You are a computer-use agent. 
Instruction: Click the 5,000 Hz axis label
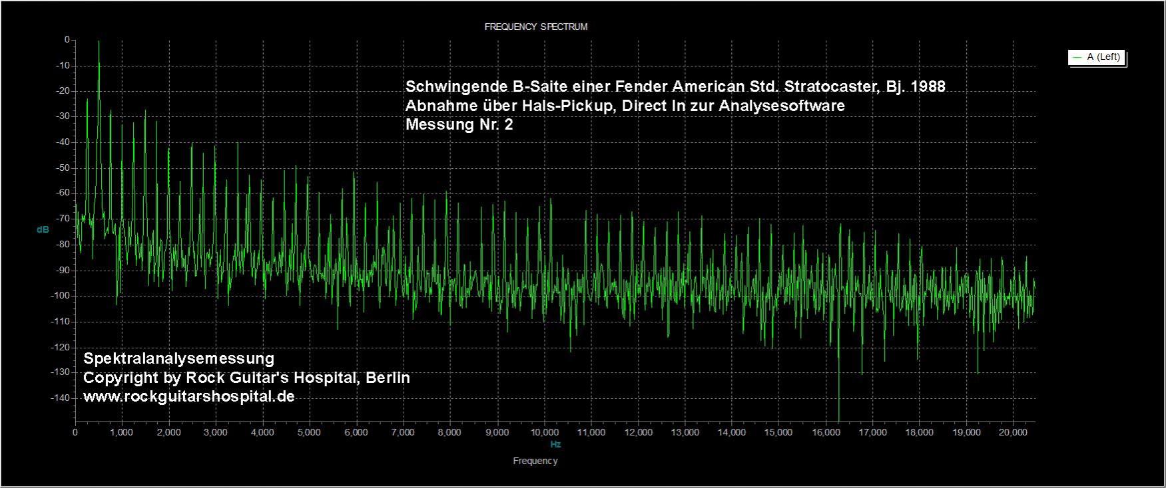point(310,432)
